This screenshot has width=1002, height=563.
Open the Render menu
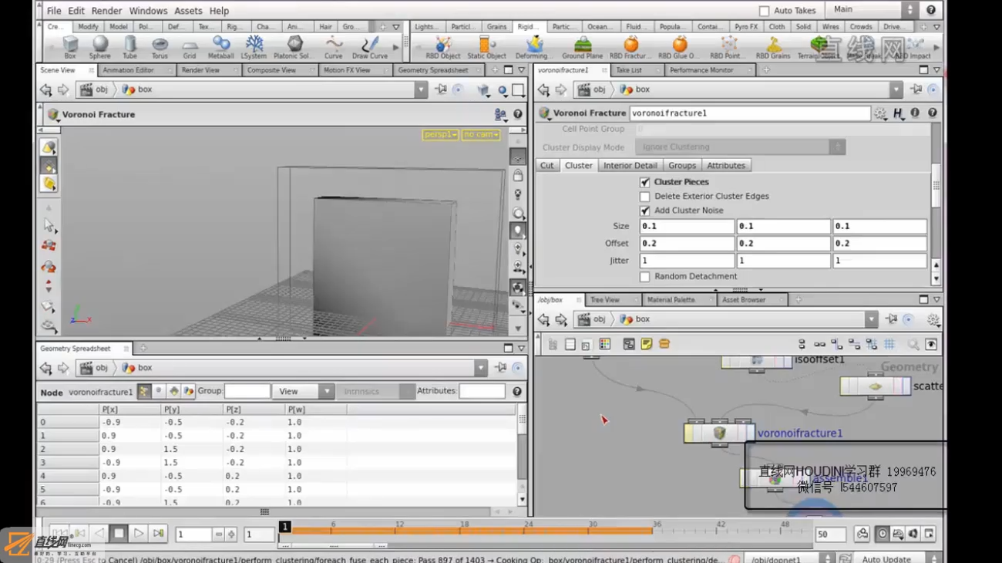tap(106, 11)
